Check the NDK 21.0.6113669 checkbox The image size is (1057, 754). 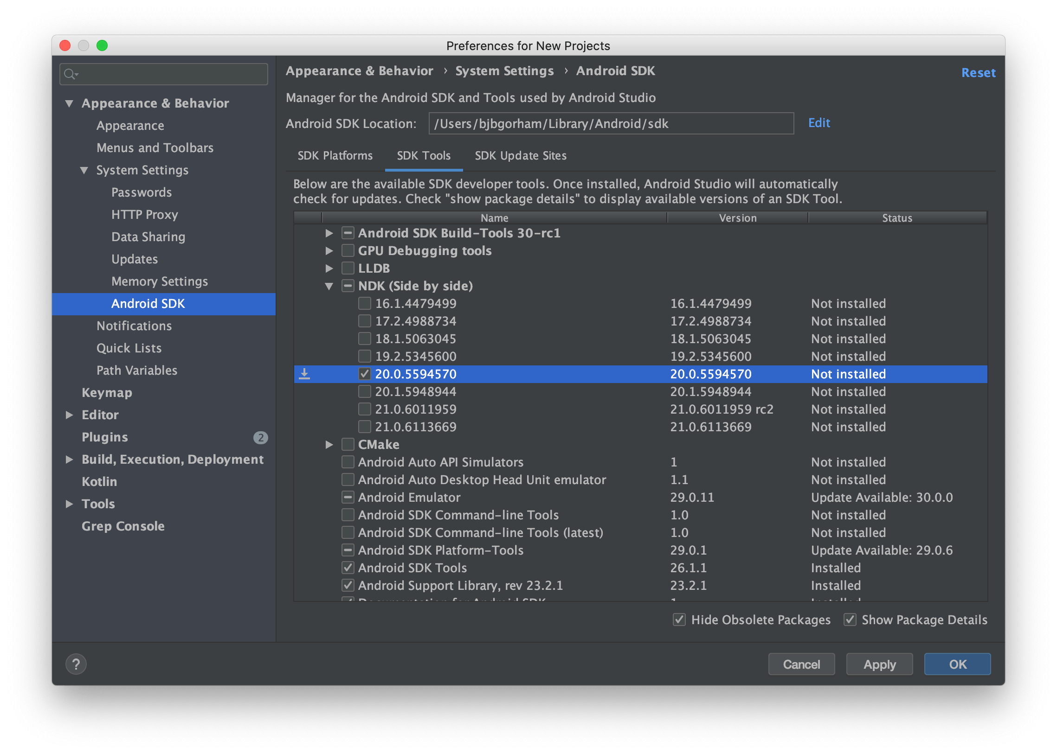coord(365,427)
